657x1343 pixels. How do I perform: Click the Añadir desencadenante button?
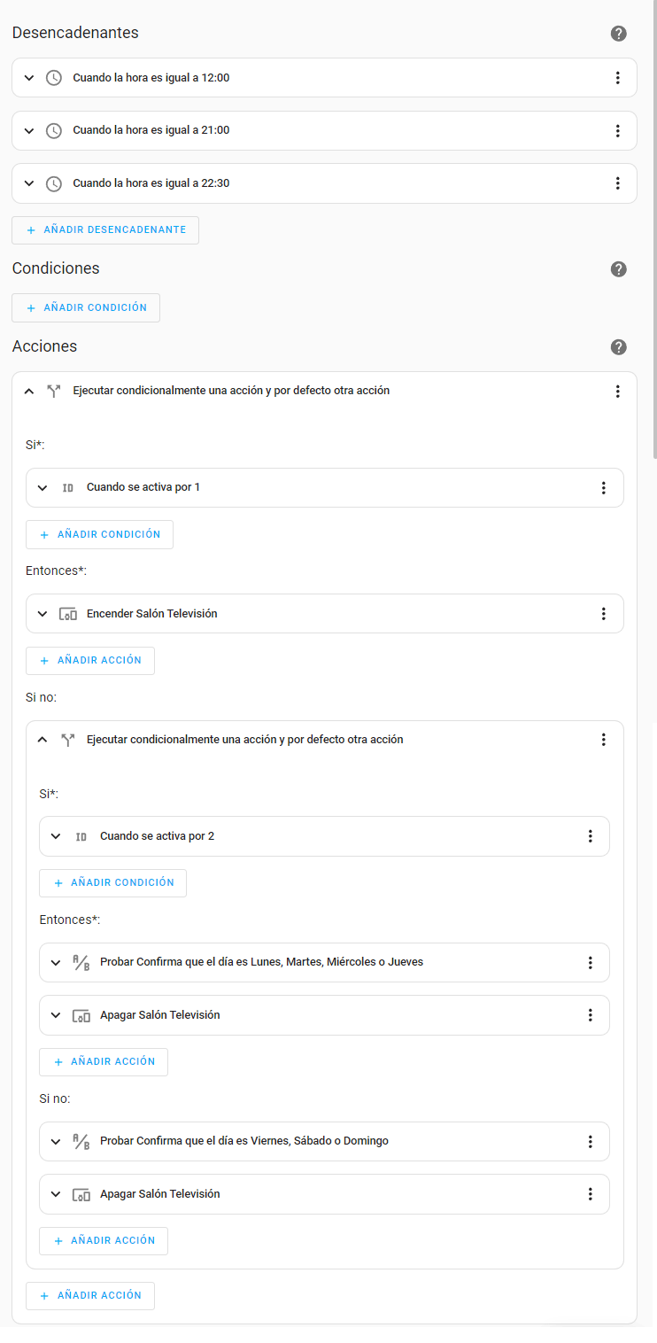pyautogui.click(x=105, y=230)
